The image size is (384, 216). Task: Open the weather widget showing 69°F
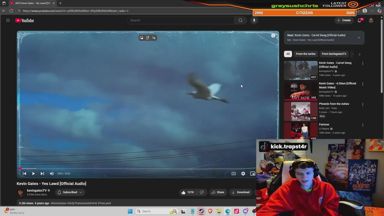point(13,211)
